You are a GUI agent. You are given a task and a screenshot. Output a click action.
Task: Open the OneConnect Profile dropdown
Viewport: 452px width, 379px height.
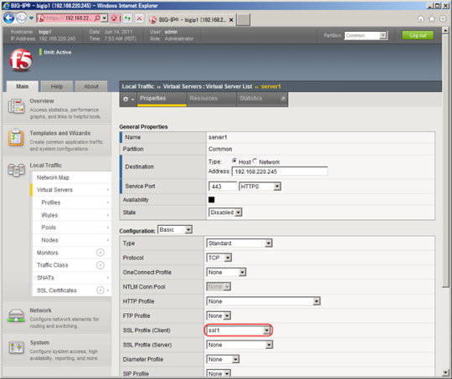coord(226,272)
